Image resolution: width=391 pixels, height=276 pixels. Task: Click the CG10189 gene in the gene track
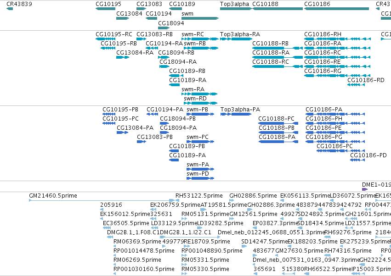pyautogui.click(x=176, y=9)
